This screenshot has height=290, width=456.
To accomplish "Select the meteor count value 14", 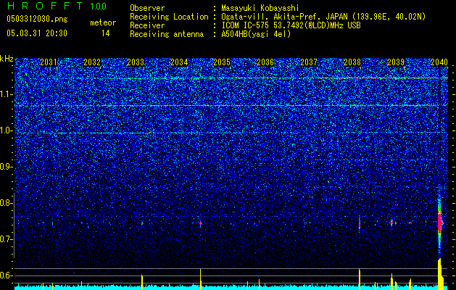I will tap(106, 33).
